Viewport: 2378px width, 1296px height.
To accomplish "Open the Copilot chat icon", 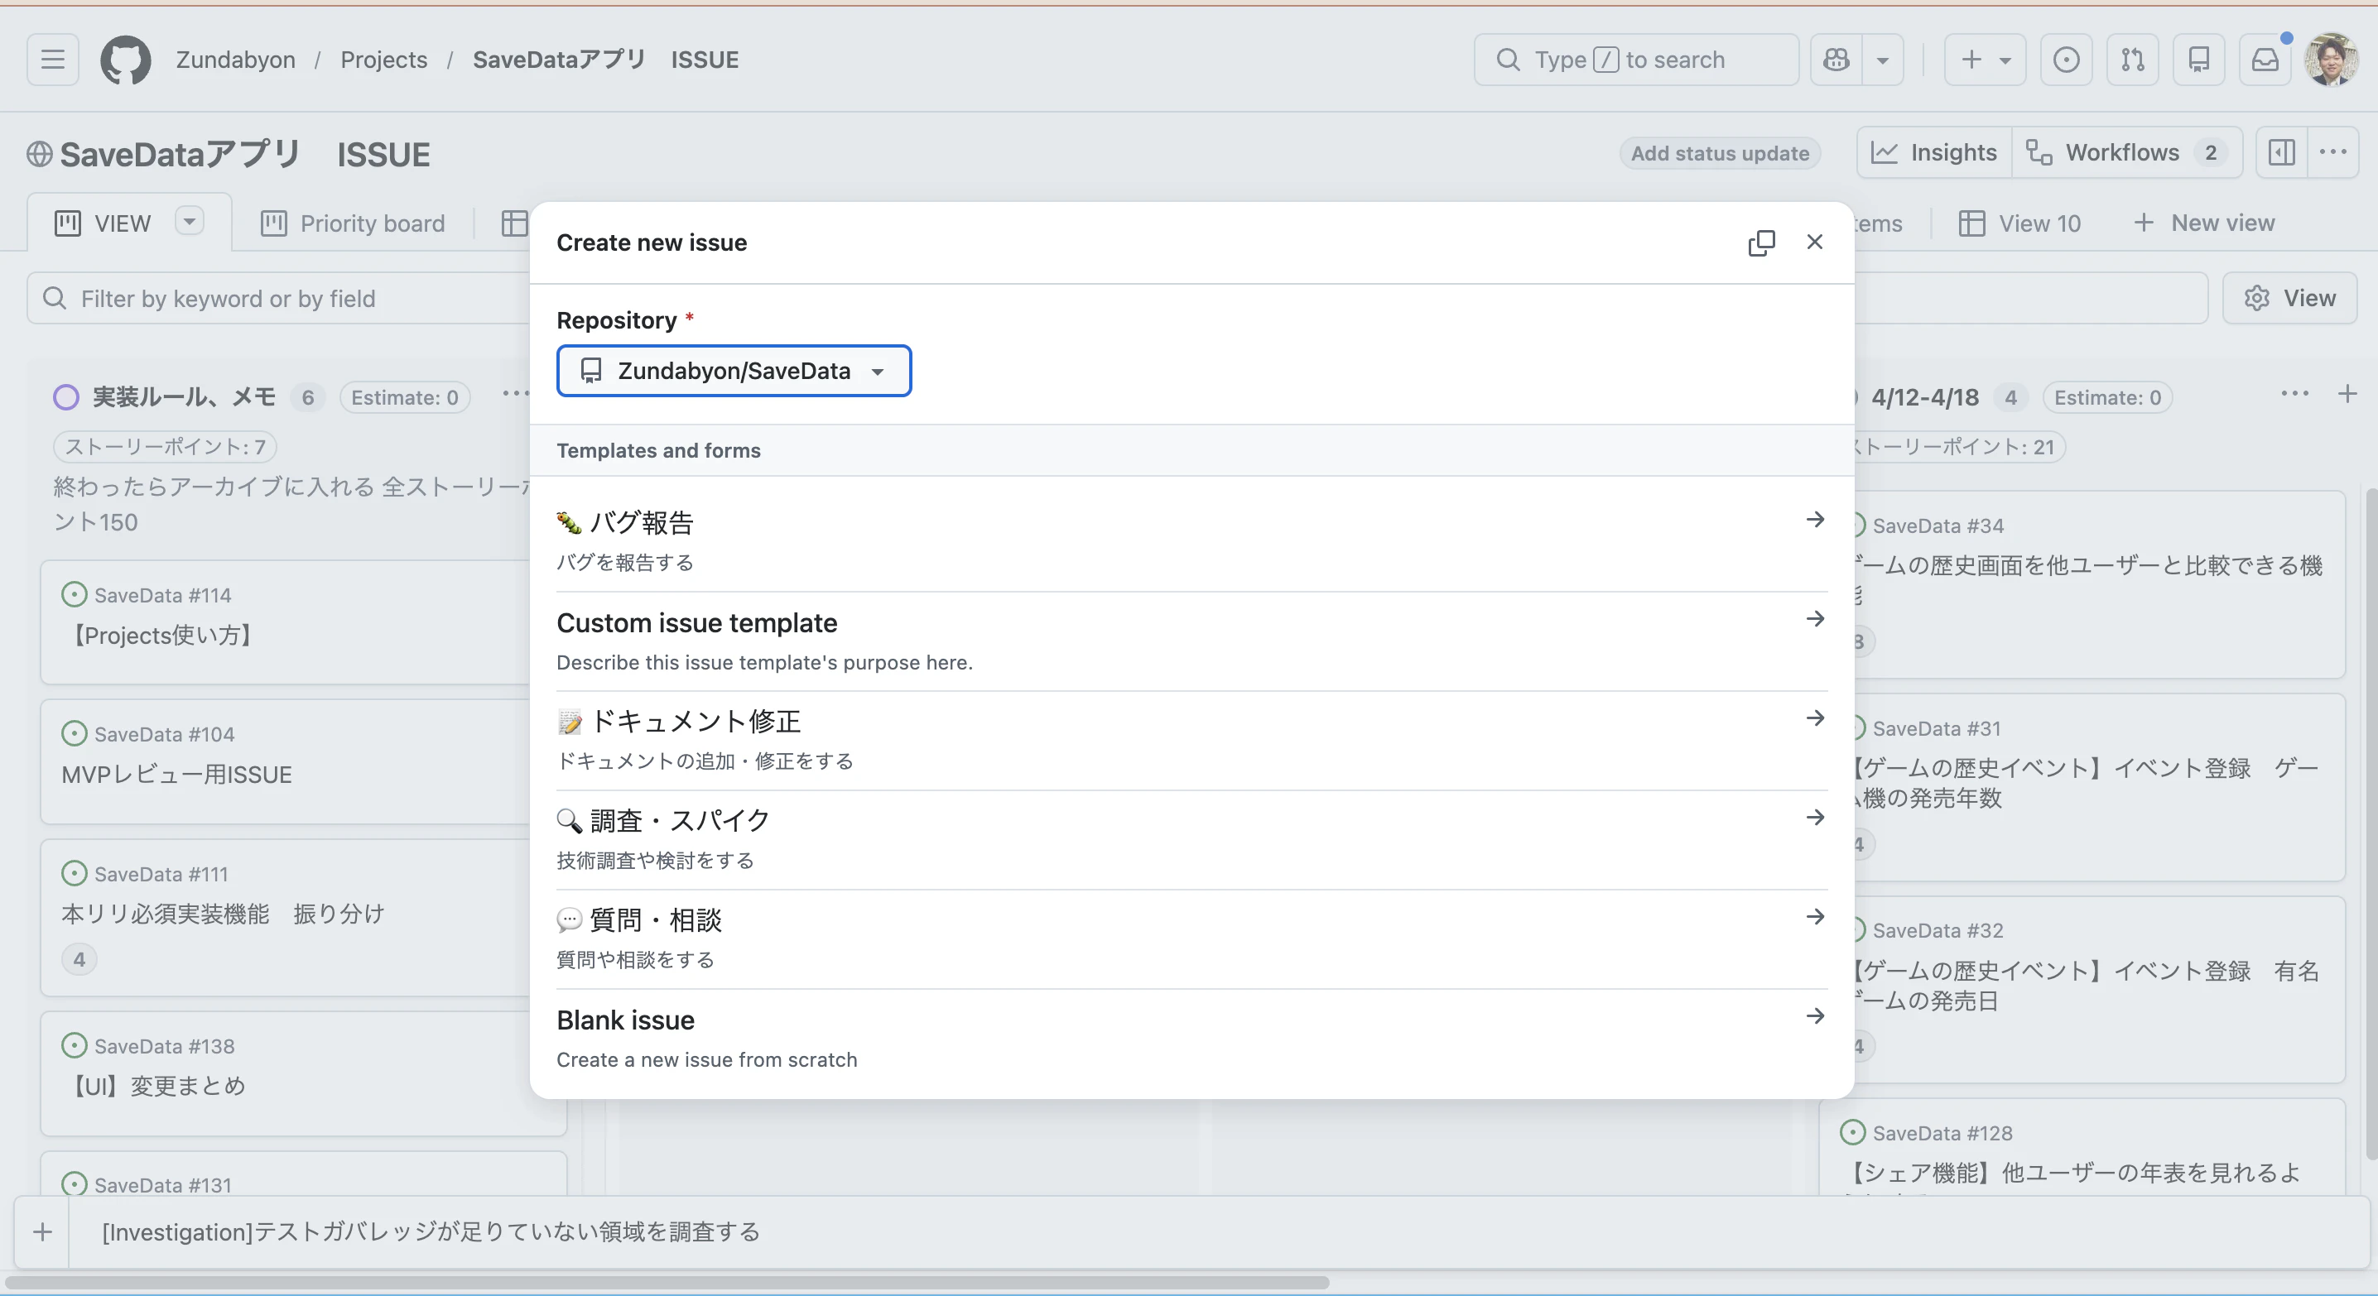I will [x=1836, y=60].
